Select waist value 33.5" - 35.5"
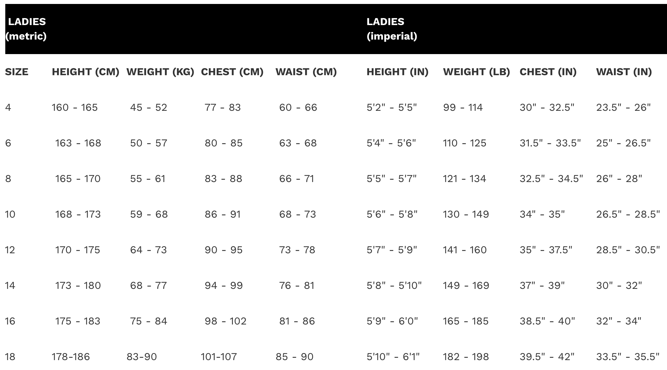The image size is (667, 370). (x=628, y=357)
